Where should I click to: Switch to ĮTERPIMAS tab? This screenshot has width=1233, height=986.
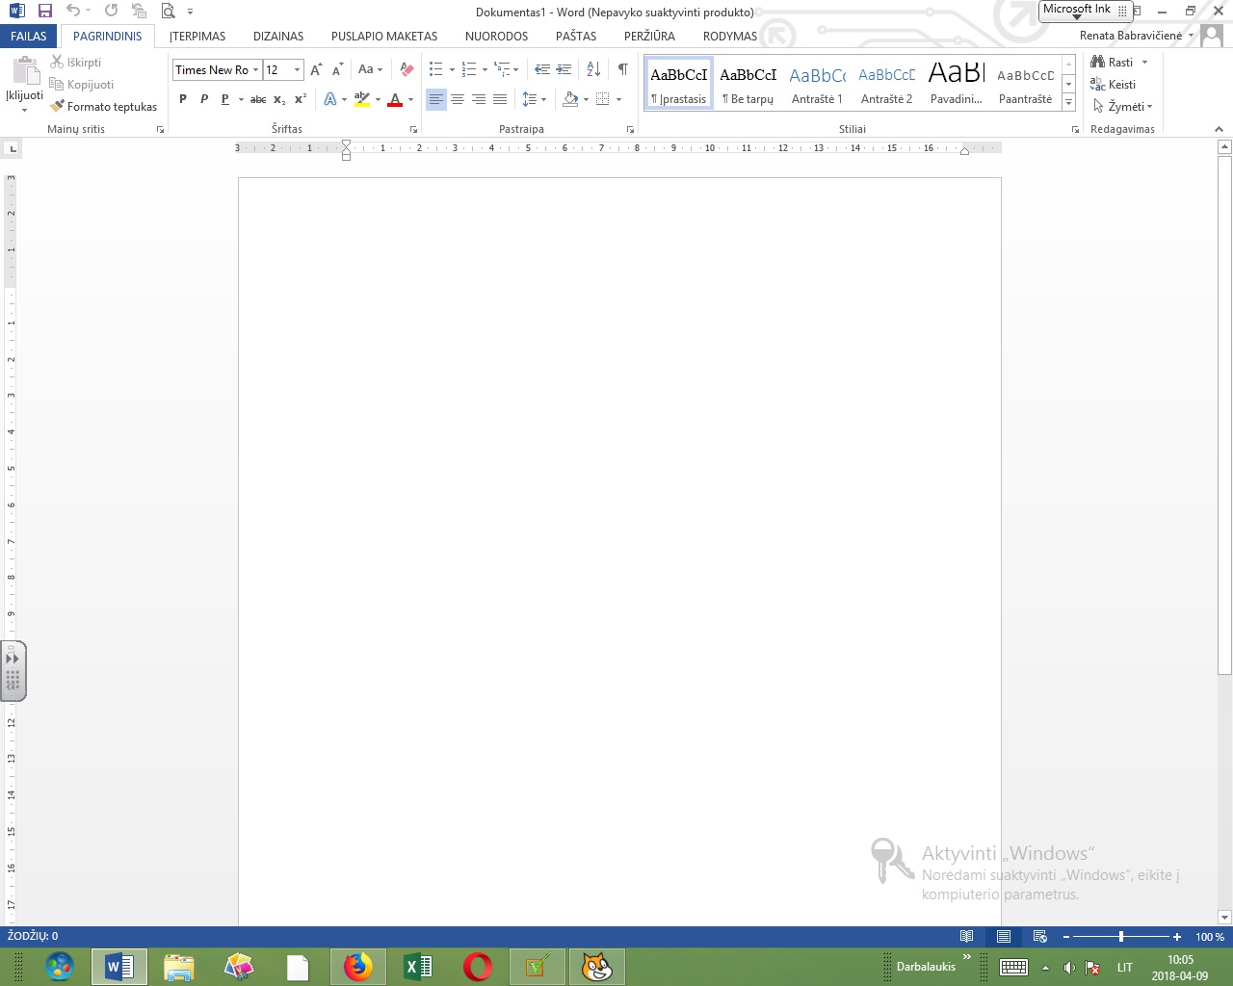pos(197,36)
